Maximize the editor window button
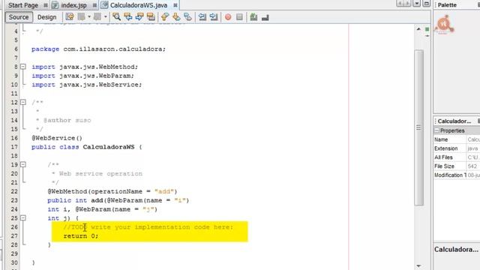The width and height of the screenshot is (480, 270). point(427,3)
